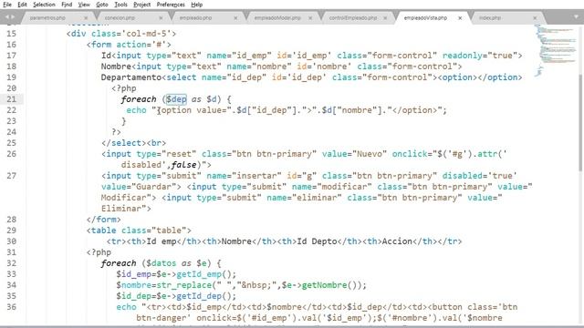The width and height of the screenshot is (584, 328).
Task: Click the false keyword on line 26
Action: [x=183, y=165]
